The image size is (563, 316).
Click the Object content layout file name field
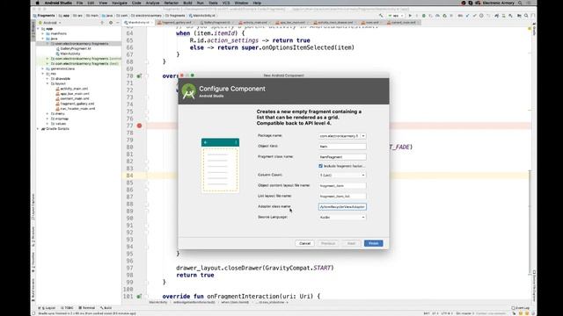[x=342, y=185]
